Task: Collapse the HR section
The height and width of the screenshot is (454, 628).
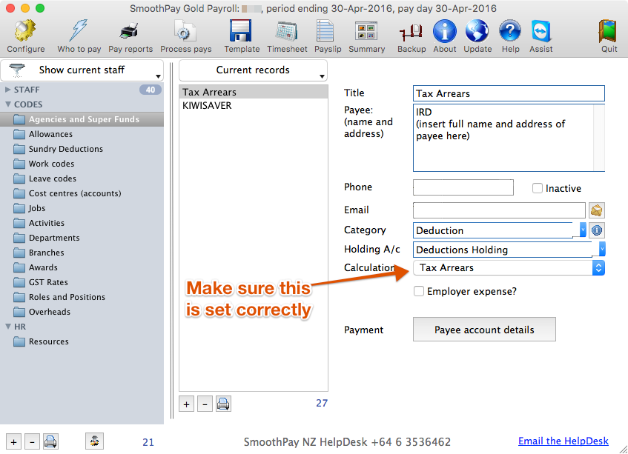Action: pyautogui.click(x=7, y=327)
